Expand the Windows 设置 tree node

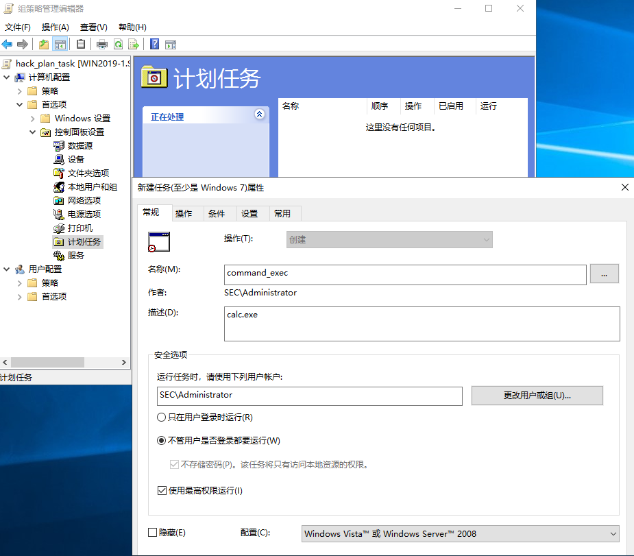coord(33,118)
